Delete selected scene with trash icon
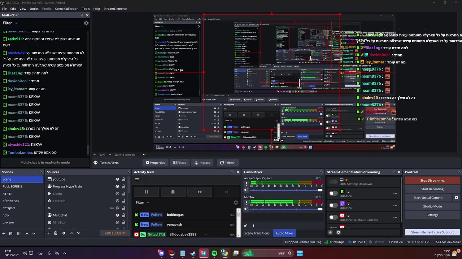The height and width of the screenshot is (259, 462). (x=11, y=233)
